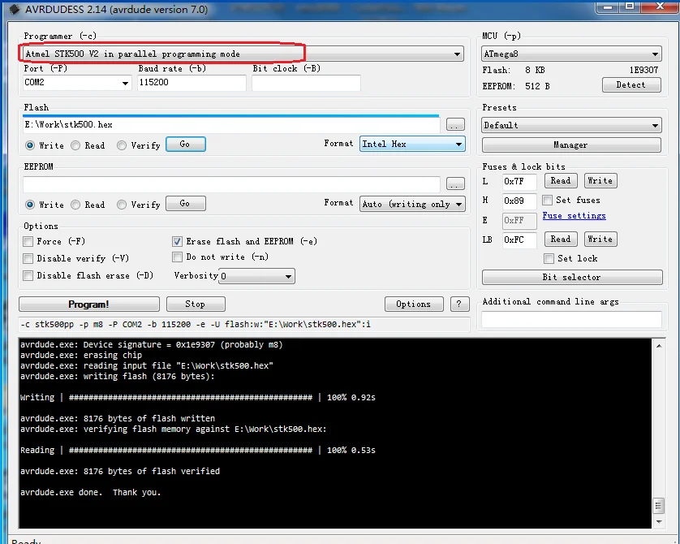This screenshot has width=680, height=544.
Task: Select the EEPROM Read radio button
Action: (75, 205)
